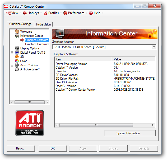Click the ATI Radeon Premium Graphics logo
167x160 pixels.
pyautogui.click(x=30, y=123)
